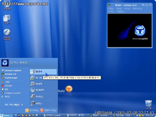Close the ACDSee v5.0 window

tap(150, 5)
